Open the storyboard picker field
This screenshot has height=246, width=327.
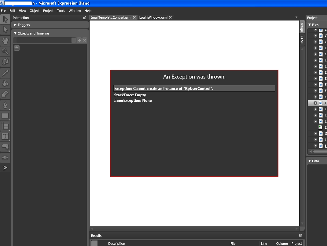44,40
